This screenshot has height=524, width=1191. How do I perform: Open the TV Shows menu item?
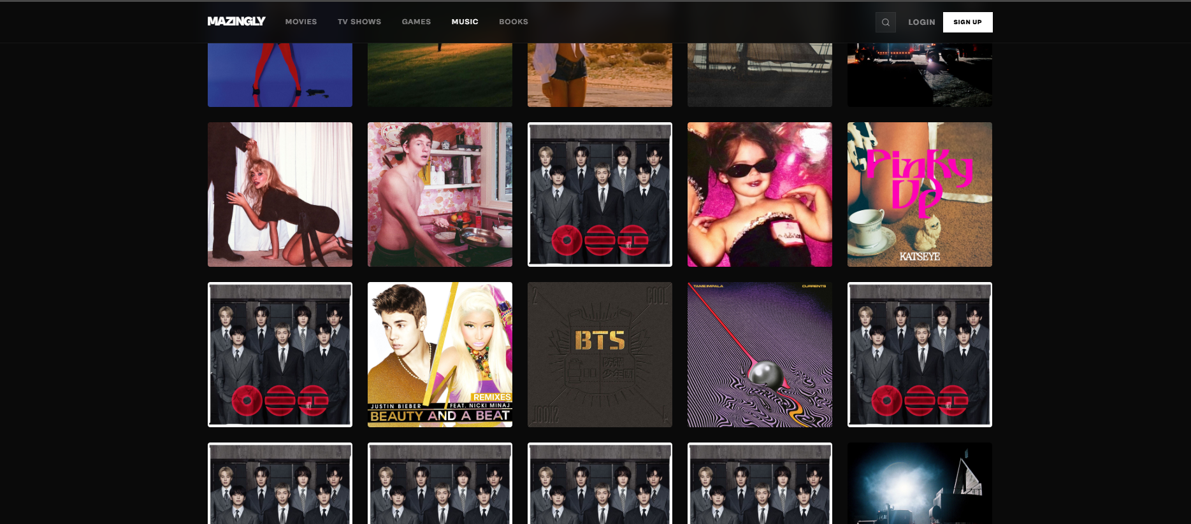[359, 22]
